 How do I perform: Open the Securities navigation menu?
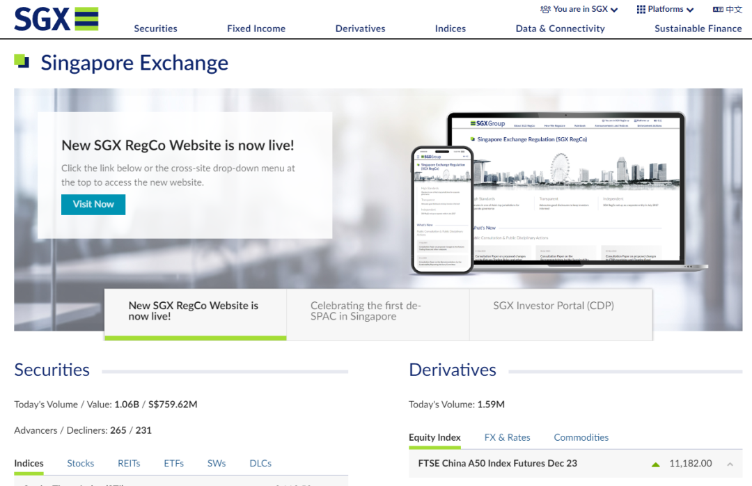[x=155, y=29]
